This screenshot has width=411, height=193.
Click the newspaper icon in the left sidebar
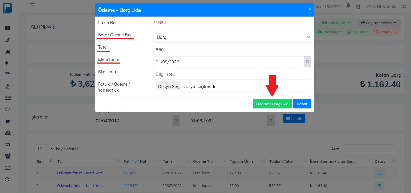pos(8,98)
